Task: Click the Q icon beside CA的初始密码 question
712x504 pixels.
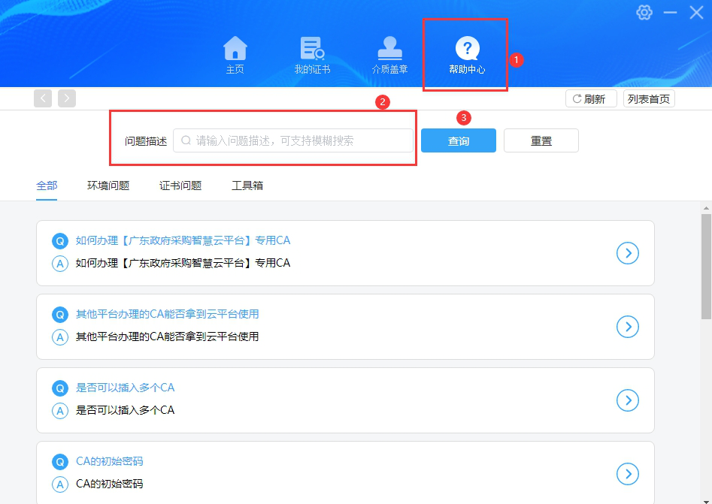Action: (x=60, y=461)
